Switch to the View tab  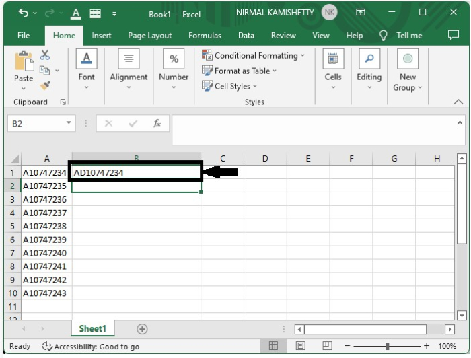click(321, 36)
